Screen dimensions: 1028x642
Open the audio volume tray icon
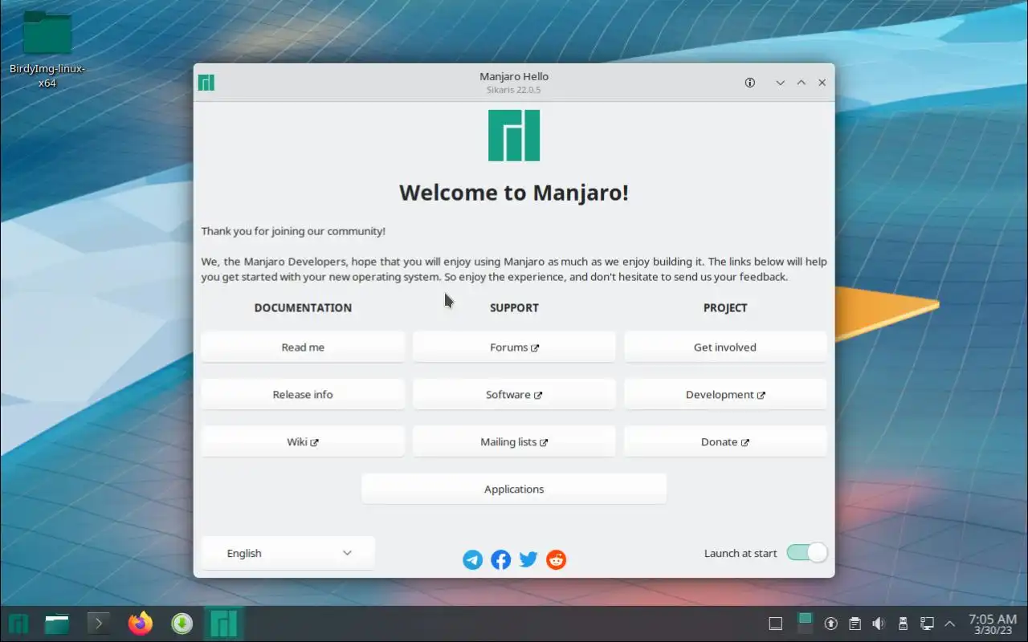pos(879,624)
